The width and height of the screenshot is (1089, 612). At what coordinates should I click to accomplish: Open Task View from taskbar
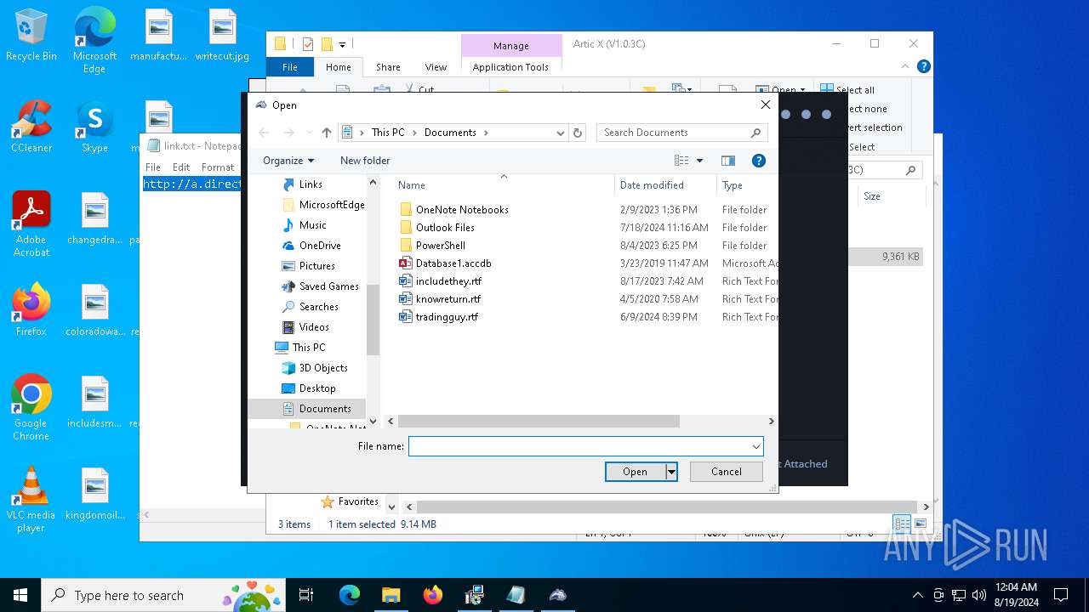[306, 595]
